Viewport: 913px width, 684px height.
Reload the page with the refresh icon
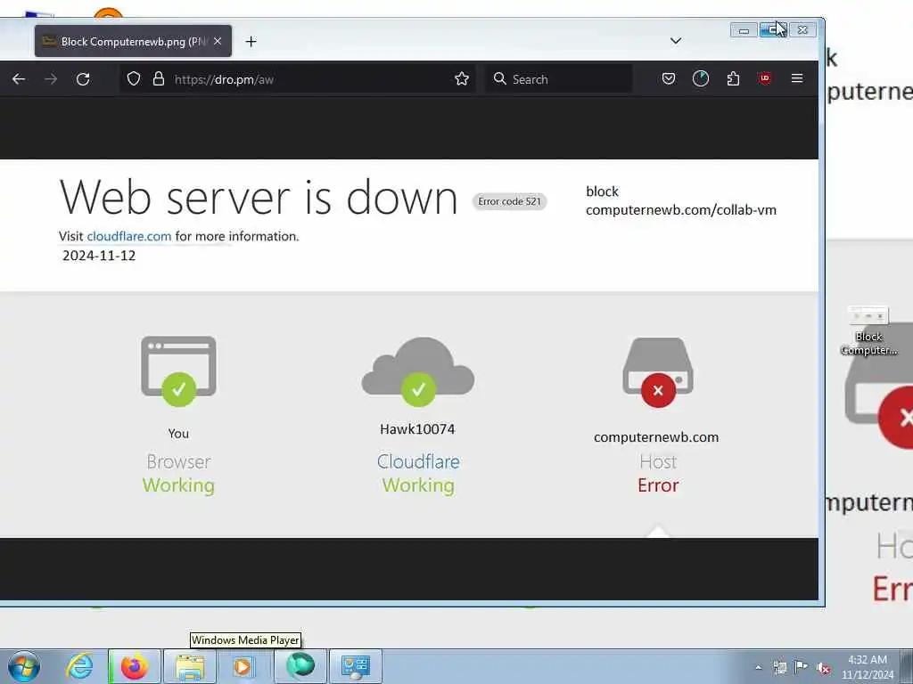(x=83, y=79)
